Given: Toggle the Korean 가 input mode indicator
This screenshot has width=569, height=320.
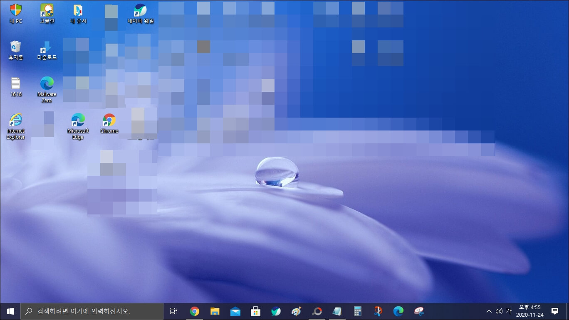Looking at the screenshot, I should click(509, 311).
